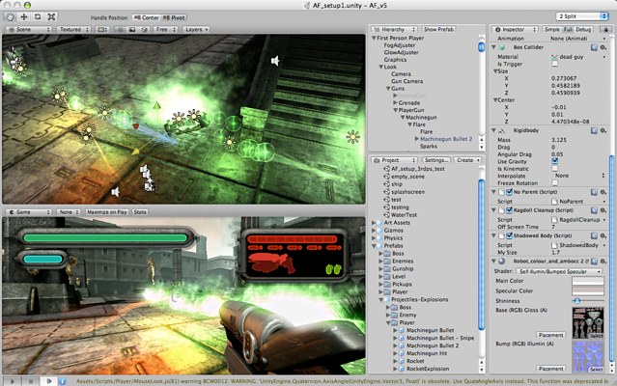This screenshot has width=617, height=386.
Task: Switch Inspector to Debug mode
Action: click(x=583, y=30)
